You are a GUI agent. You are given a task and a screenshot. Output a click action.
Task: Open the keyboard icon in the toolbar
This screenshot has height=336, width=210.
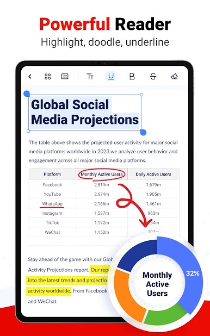pos(65,76)
